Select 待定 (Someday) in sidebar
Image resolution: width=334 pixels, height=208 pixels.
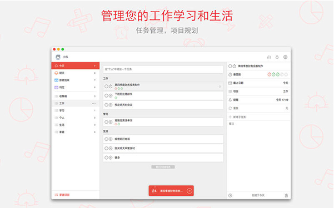coord(76,88)
